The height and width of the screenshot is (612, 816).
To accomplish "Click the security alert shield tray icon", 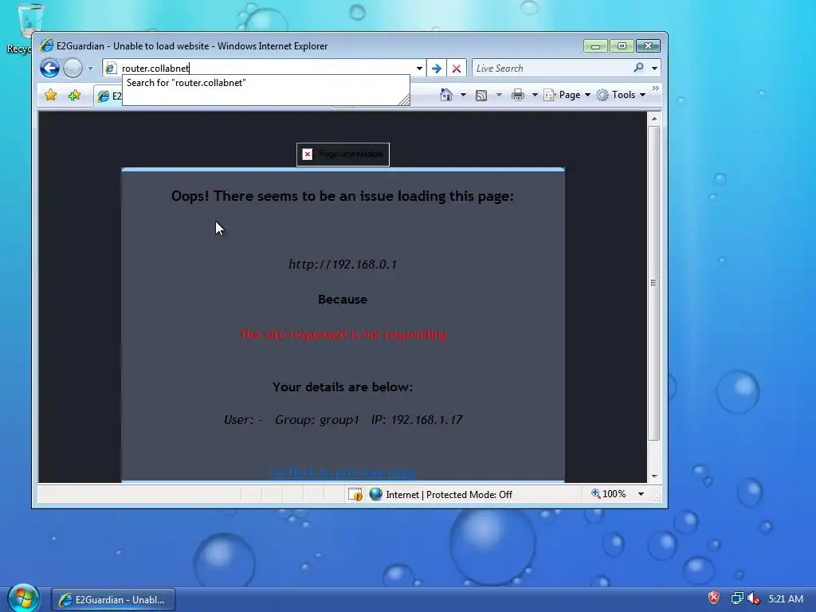I will 713,598.
